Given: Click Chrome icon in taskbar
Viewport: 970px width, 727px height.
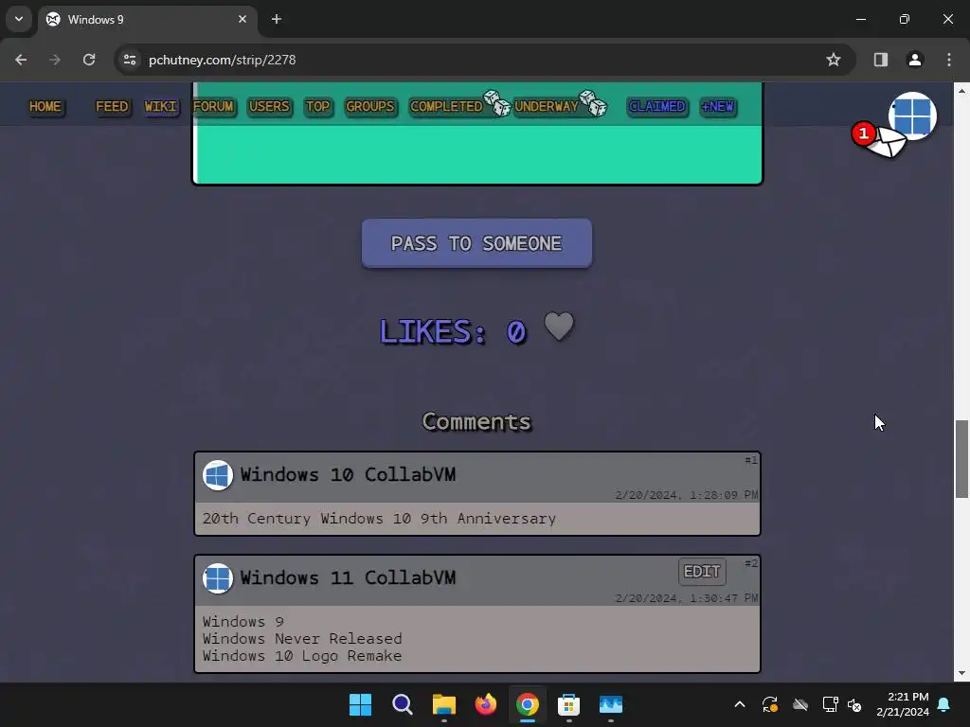Looking at the screenshot, I should [x=527, y=704].
